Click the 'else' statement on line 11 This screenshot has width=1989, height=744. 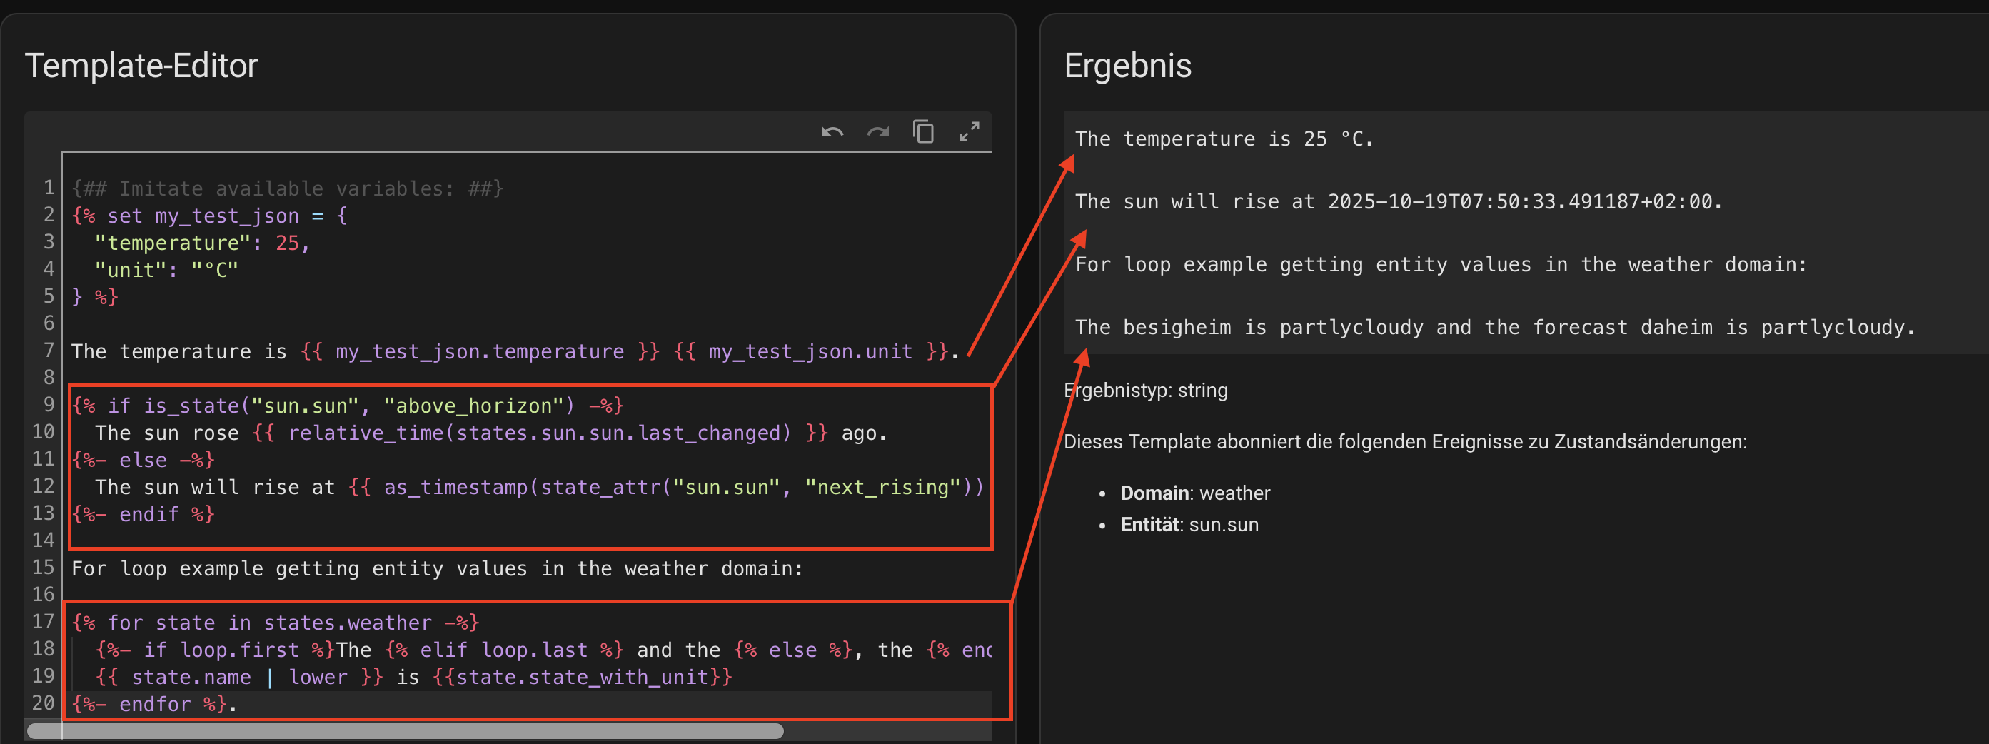click(143, 461)
